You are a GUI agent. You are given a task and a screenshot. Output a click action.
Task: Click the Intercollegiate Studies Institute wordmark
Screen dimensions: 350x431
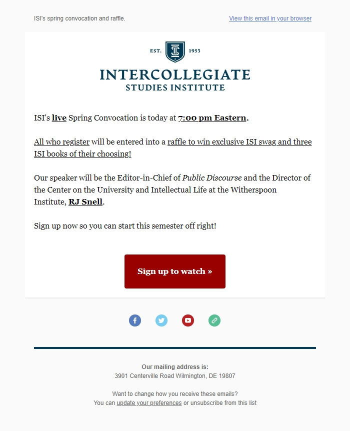tap(175, 80)
